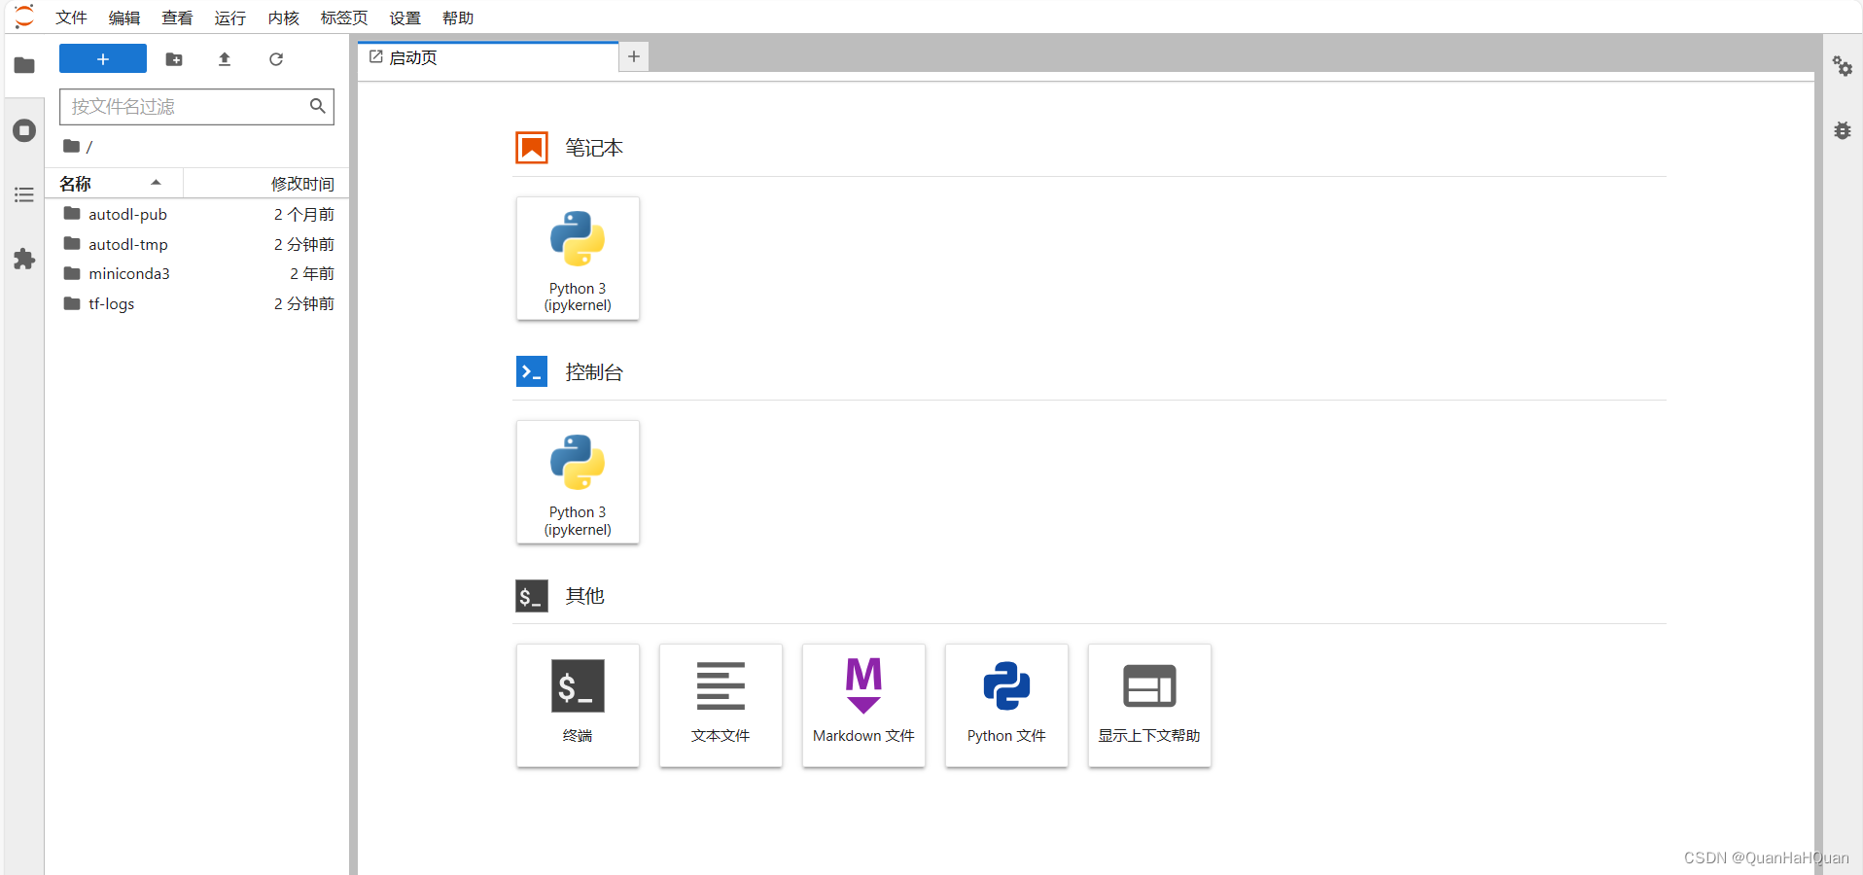Create a new Markdown 文件
Image resolution: width=1863 pixels, height=875 pixels.
coord(863,706)
